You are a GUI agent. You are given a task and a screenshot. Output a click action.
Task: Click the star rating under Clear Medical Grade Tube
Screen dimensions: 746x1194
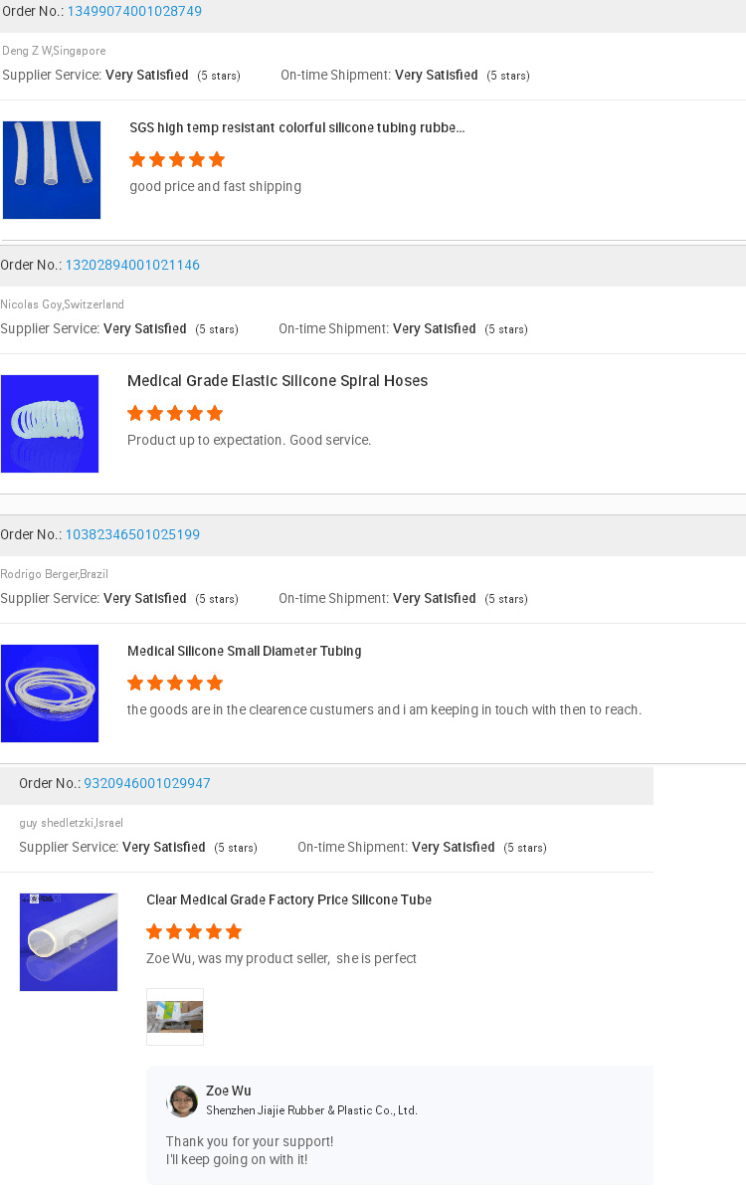(x=194, y=931)
